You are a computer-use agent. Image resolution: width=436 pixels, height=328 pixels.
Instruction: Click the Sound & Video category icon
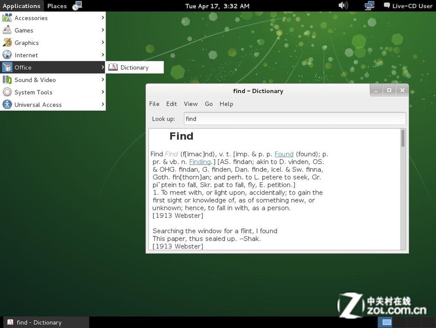(7, 80)
